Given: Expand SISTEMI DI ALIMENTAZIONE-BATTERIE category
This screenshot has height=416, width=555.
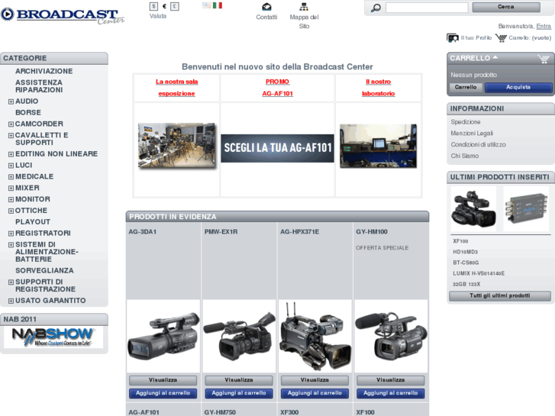Looking at the screenshot, I should tap(11, 245).
